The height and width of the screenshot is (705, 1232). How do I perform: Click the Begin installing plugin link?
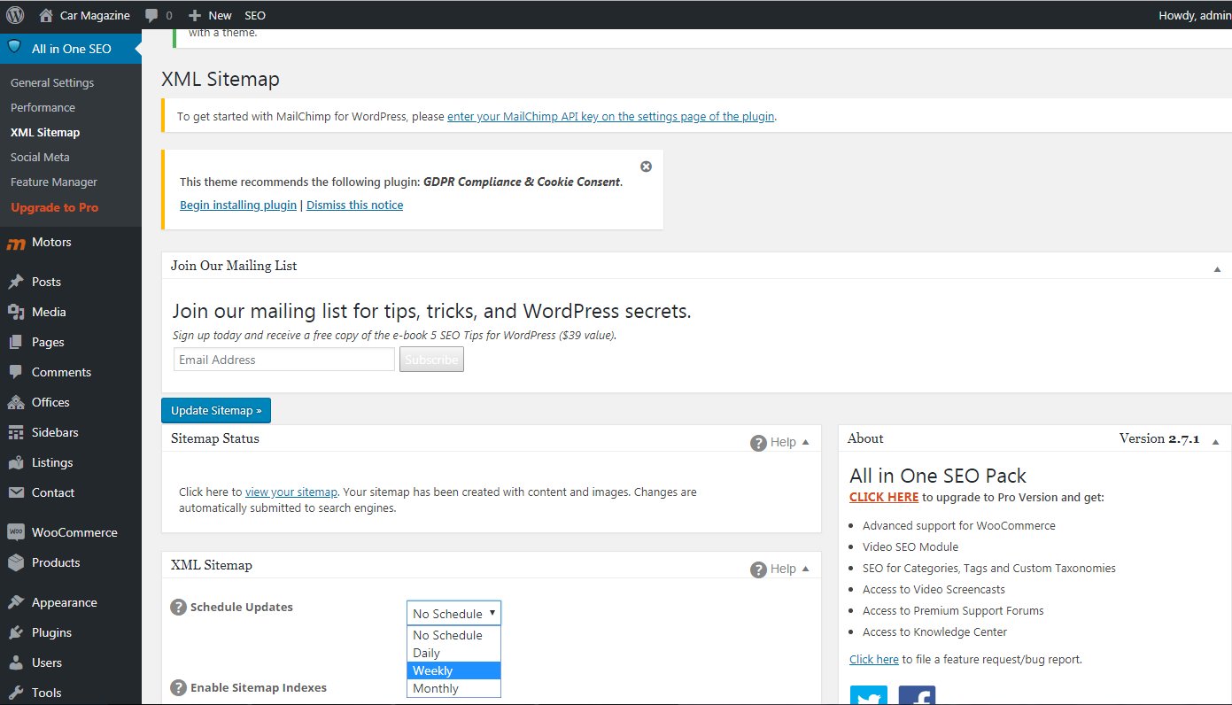pos(238,205)
